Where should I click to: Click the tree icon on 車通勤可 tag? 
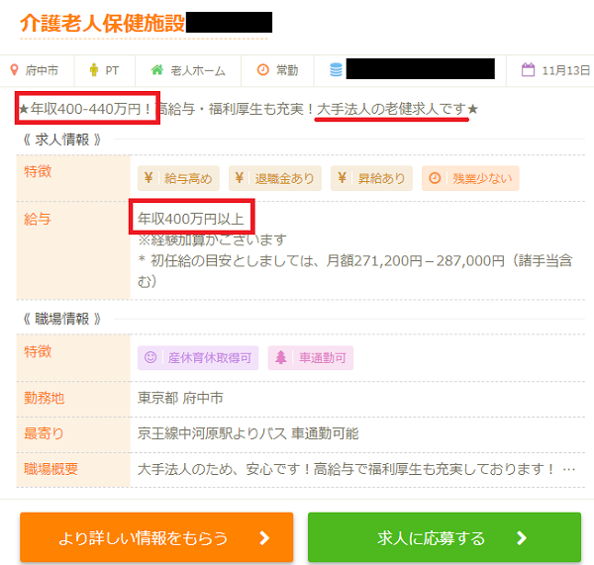pyautogui.click(x=281, y=358)
